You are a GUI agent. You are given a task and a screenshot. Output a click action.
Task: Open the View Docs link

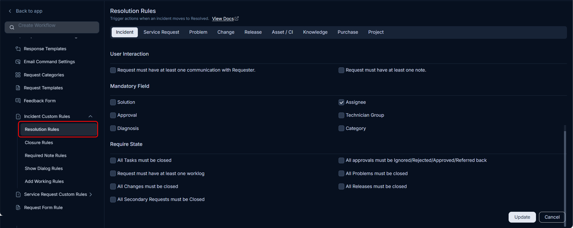tap(223, 19)
